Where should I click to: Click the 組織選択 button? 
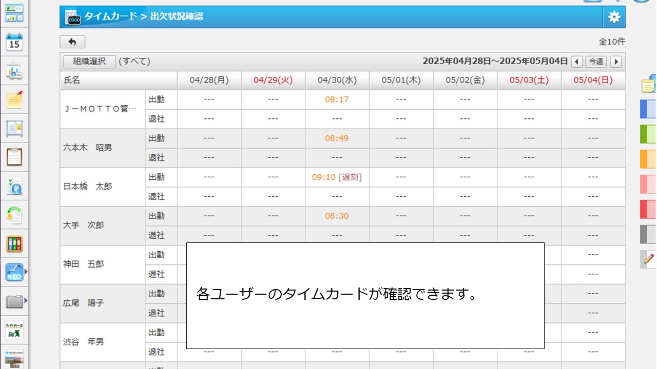click(89, 61)
